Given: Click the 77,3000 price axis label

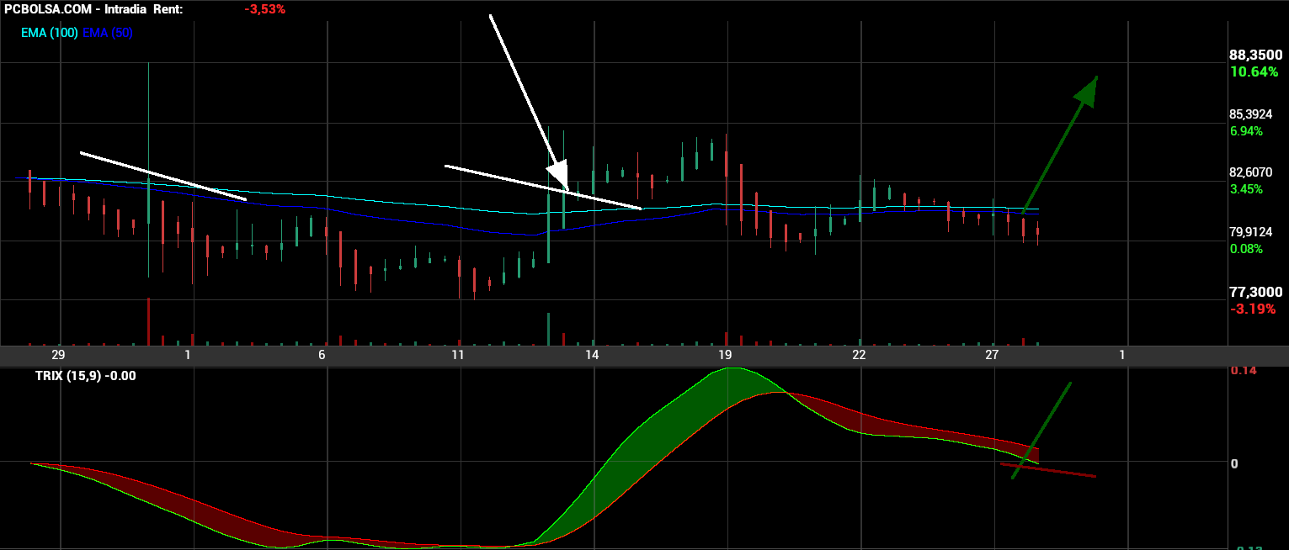Looking at the screenshot, I should (x=1256, y=292).
